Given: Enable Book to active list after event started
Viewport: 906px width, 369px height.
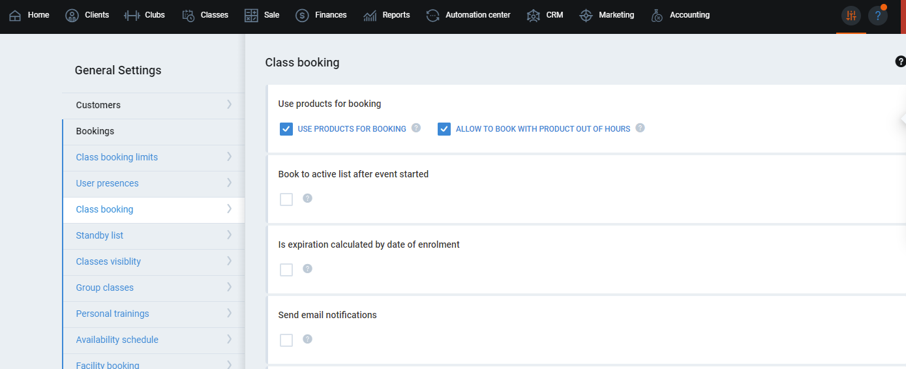Looking at the screenshot, I should (286, 199).
